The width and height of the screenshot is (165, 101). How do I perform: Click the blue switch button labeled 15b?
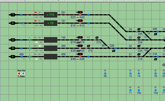tap(139, 90)
